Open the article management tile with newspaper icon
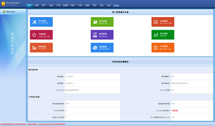This screenshot has width=215, height=126. click(x=163, y=22)
